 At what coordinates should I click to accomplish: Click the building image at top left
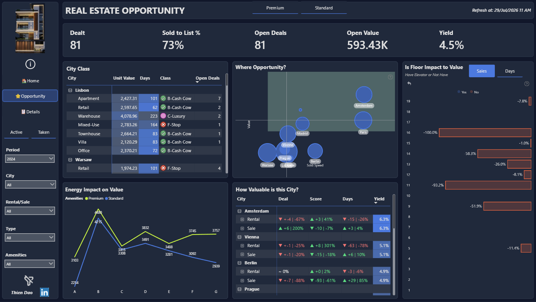30,28
